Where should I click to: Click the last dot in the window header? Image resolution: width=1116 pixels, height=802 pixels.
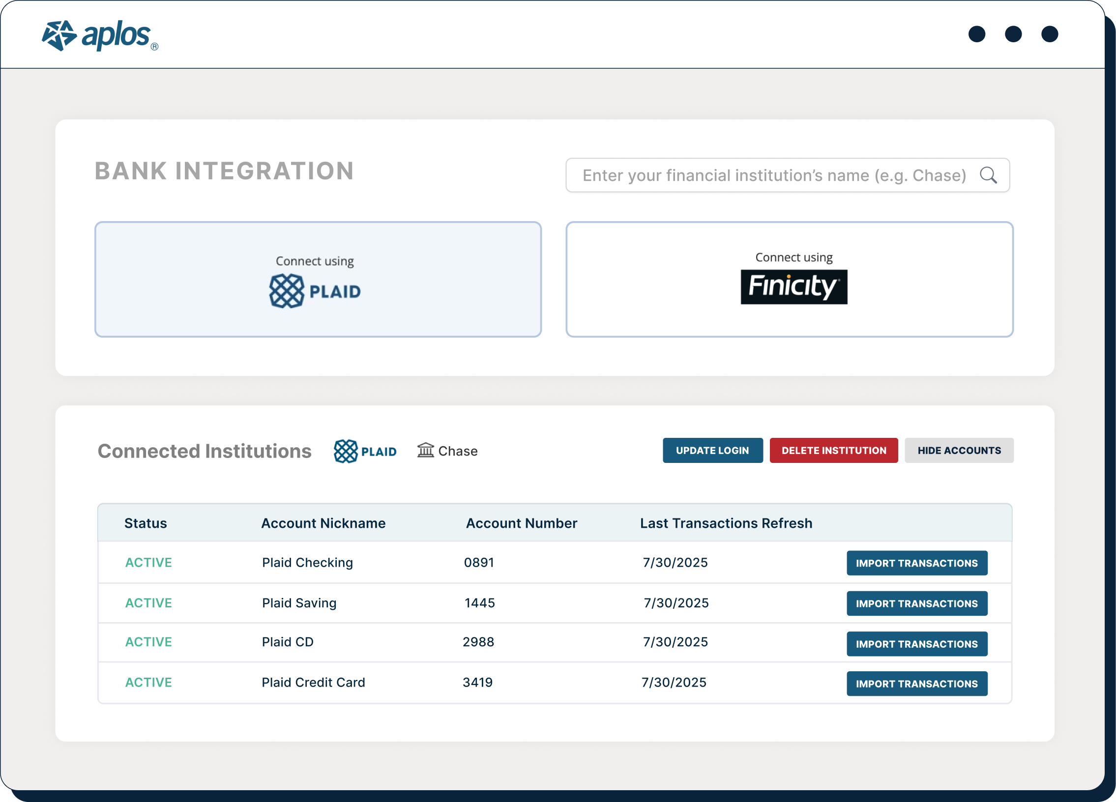(x=1050, y=34)
